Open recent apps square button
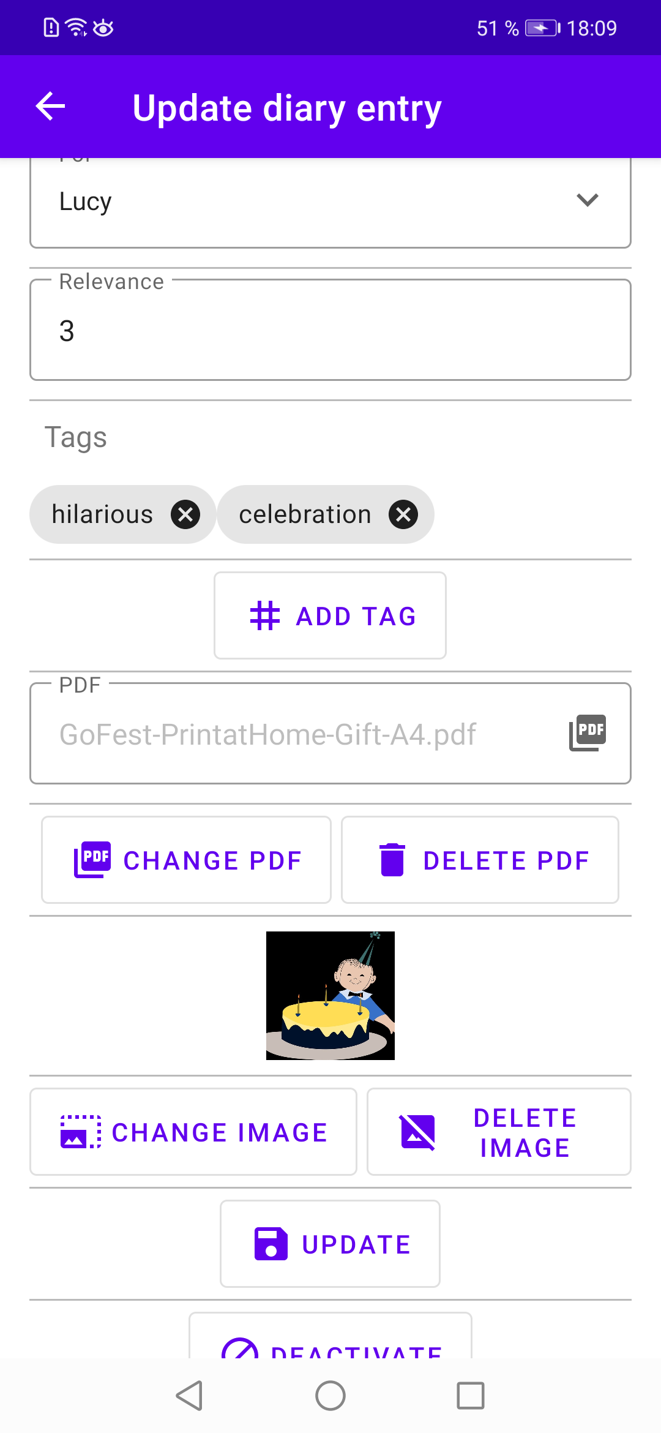The width and height of the screenshot is (661, 1433). 471,1396
